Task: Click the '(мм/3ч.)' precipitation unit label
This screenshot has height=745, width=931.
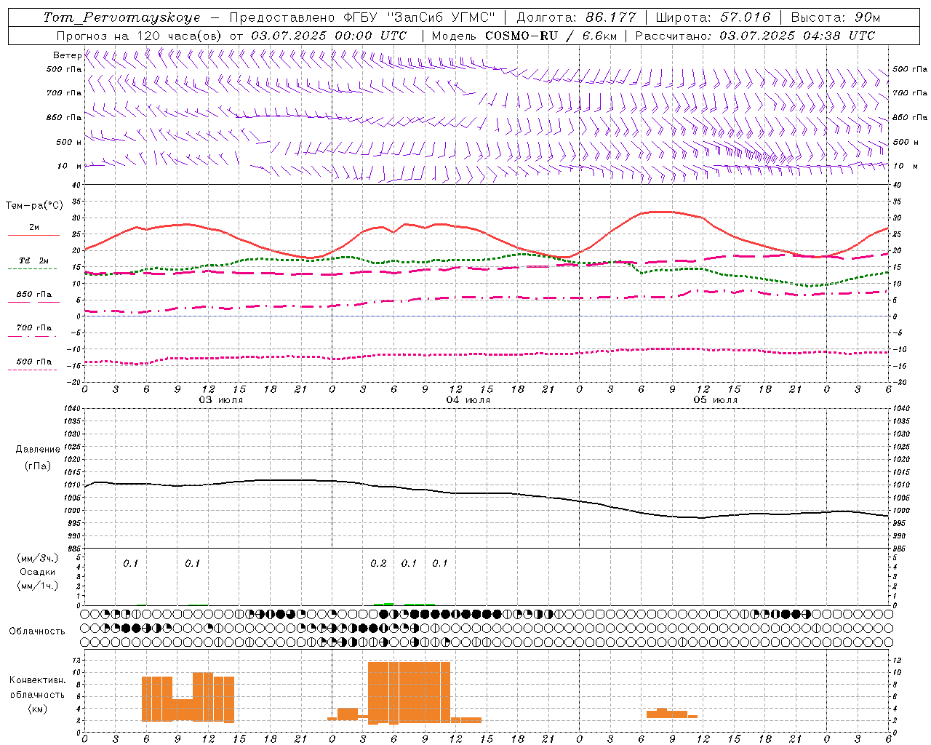Action: point(37,558)
